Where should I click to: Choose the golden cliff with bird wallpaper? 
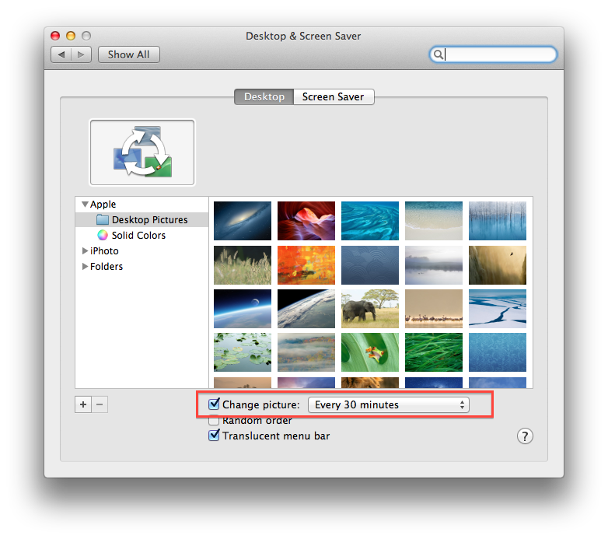[498, 265]
